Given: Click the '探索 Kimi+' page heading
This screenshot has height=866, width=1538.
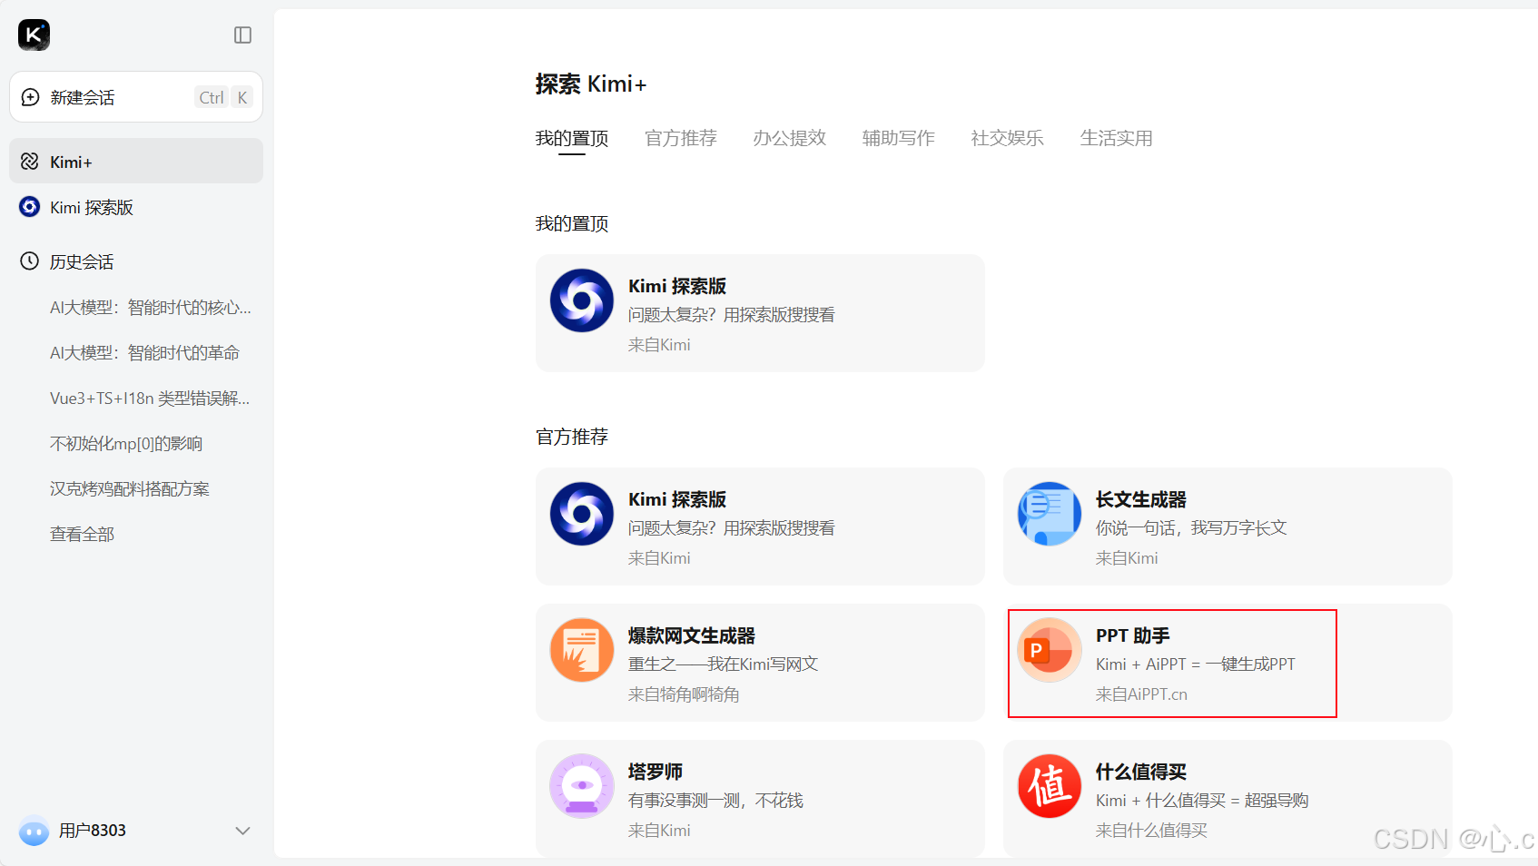Looking at the screenshot, I should point(591,84).
